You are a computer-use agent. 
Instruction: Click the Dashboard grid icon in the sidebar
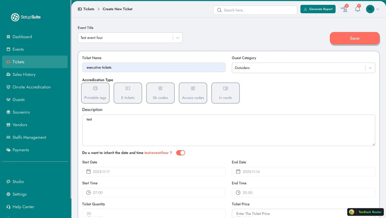pyautogui.click(x=8, y=37)
